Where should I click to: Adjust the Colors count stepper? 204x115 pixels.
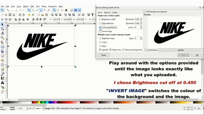coord(141,27)
